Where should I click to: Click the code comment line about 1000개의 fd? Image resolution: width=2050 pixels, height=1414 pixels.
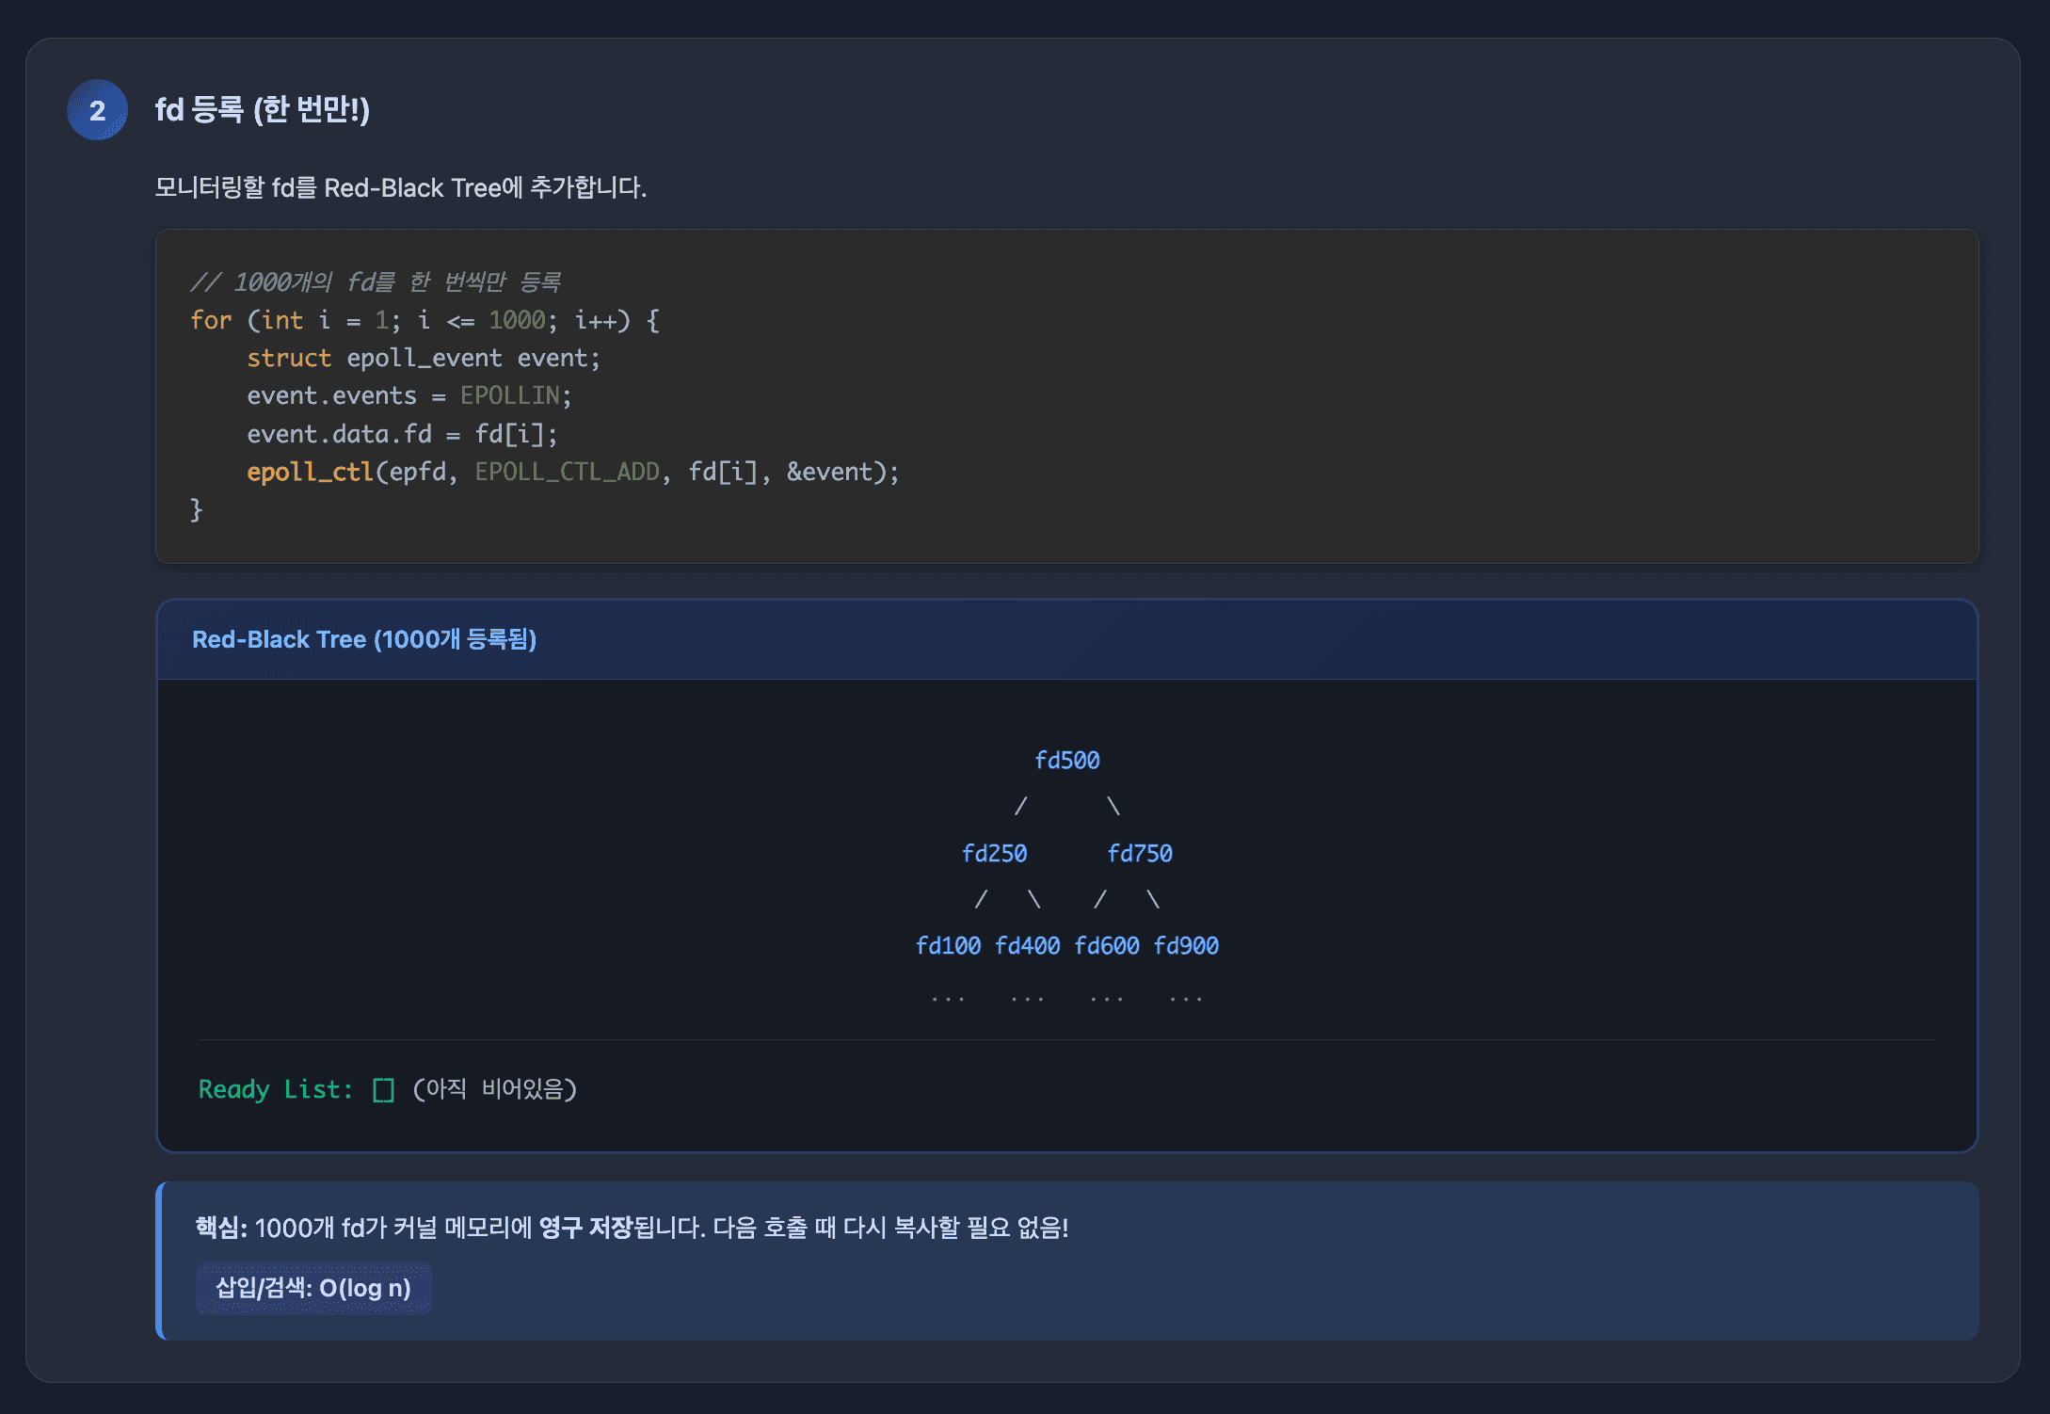375,281
